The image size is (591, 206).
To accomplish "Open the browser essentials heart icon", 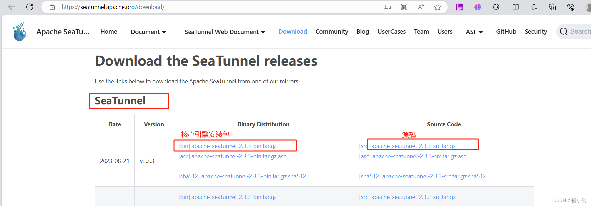I will pyautogui.click(x=570, y=7).
